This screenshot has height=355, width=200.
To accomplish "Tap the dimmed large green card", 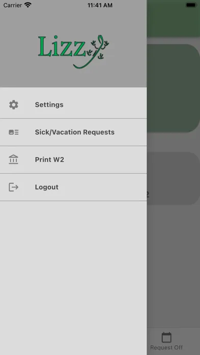I will [x=173, y=88].
